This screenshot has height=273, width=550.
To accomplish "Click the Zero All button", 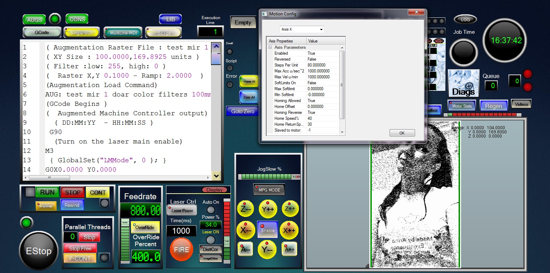I will tap(249, 97).
